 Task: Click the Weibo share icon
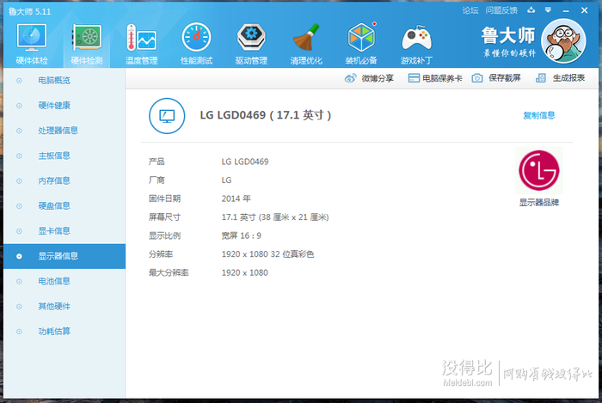point(350,78)
